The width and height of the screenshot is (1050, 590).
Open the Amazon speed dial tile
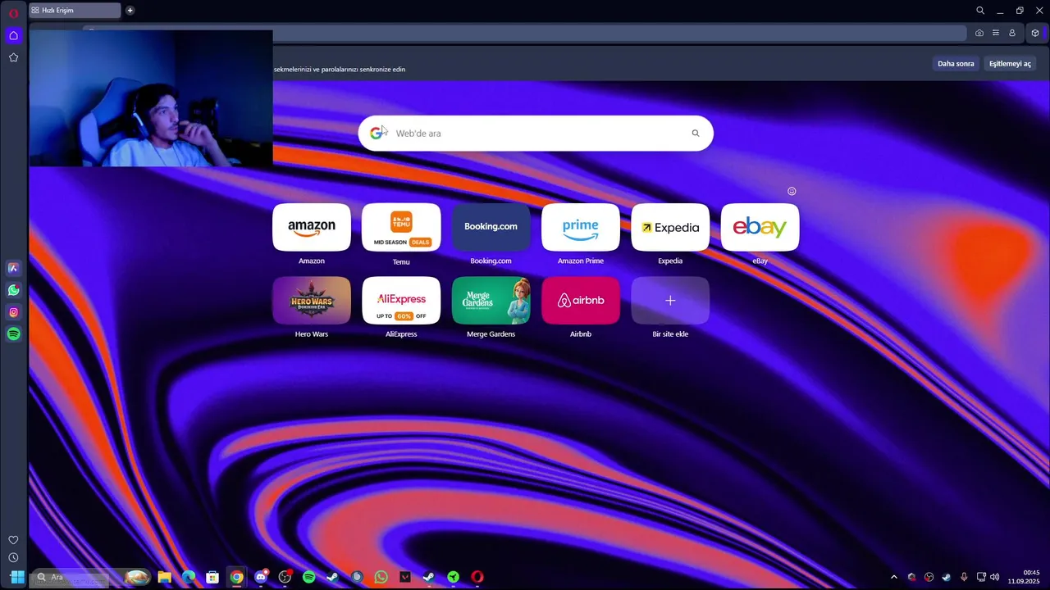tap(312, 227)
